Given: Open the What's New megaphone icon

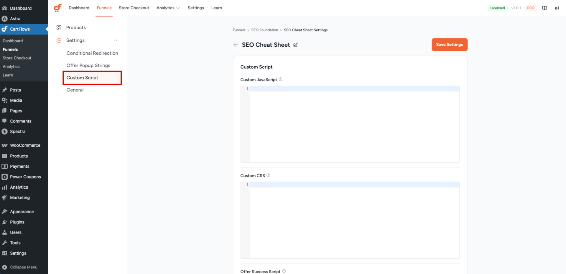Looking at the screenshot, I should coord(557,8).
